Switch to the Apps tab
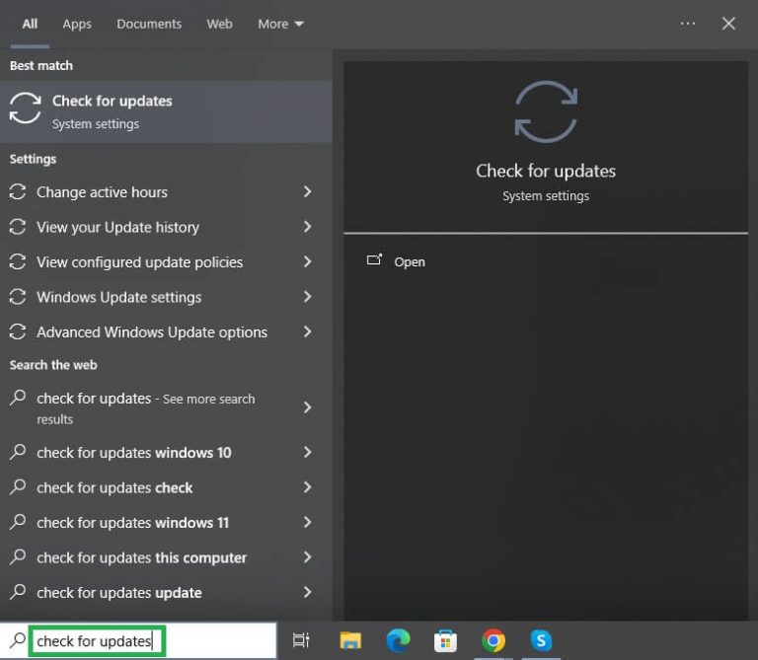The image size is (758, 660). [x=78, y=24]
